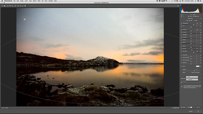Open the Help menu

(x=55, y=1)
